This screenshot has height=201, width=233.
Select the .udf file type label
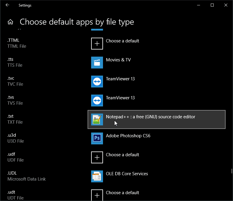[11, 154]
